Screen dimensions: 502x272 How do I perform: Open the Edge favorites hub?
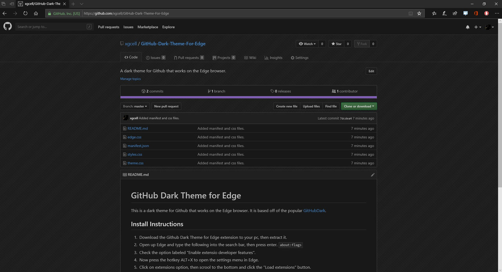(x=434, y=13)
